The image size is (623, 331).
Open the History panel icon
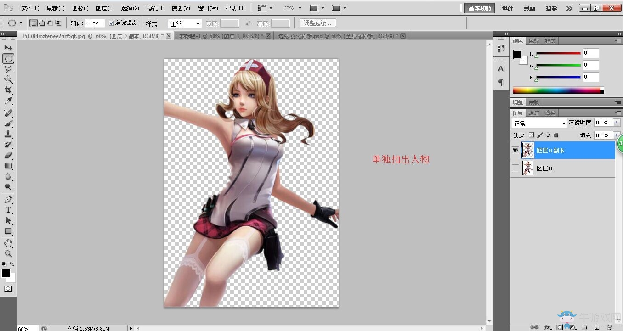[501, 48]
